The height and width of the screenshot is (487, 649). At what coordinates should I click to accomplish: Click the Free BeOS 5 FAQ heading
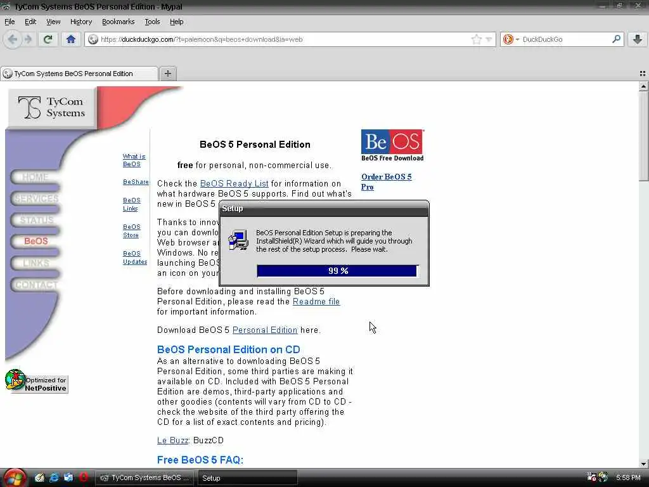[x=200, y=460]
